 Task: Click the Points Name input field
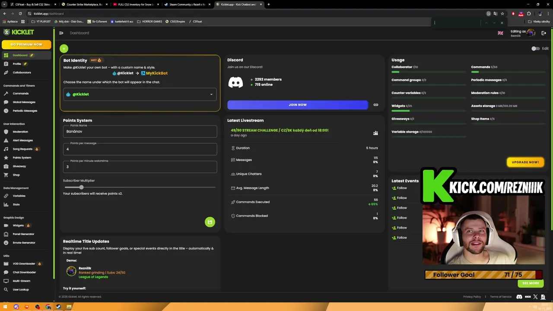[140, 131]
